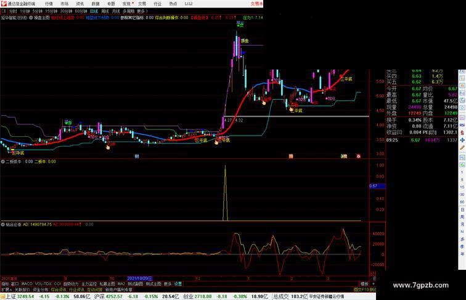Open the 设置 indicator settings

coord(178,284)
